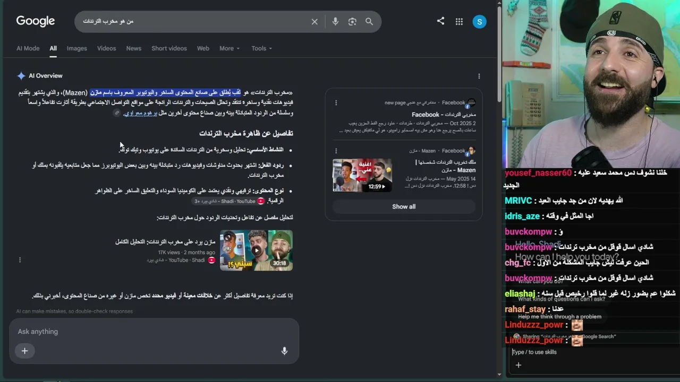Click the Show all sources button

(404, 207)
